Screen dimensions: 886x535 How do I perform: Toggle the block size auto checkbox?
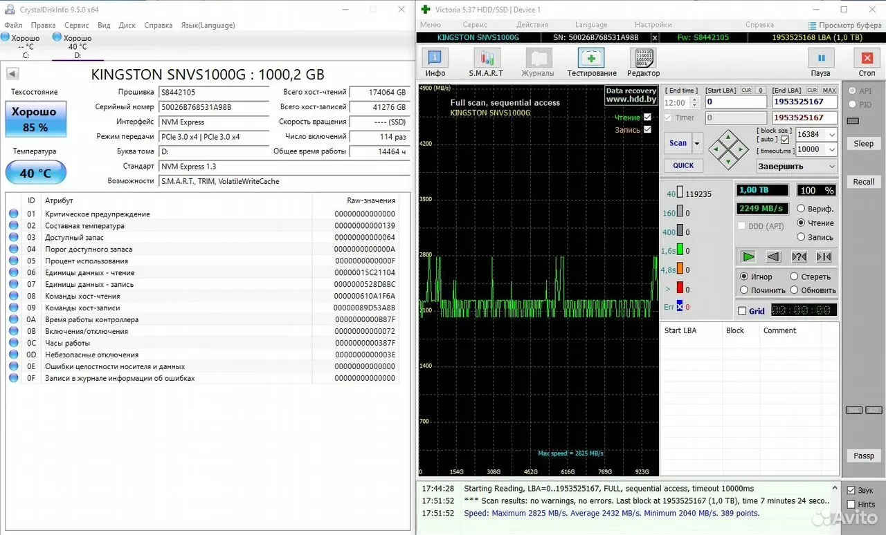pos(785,140)
